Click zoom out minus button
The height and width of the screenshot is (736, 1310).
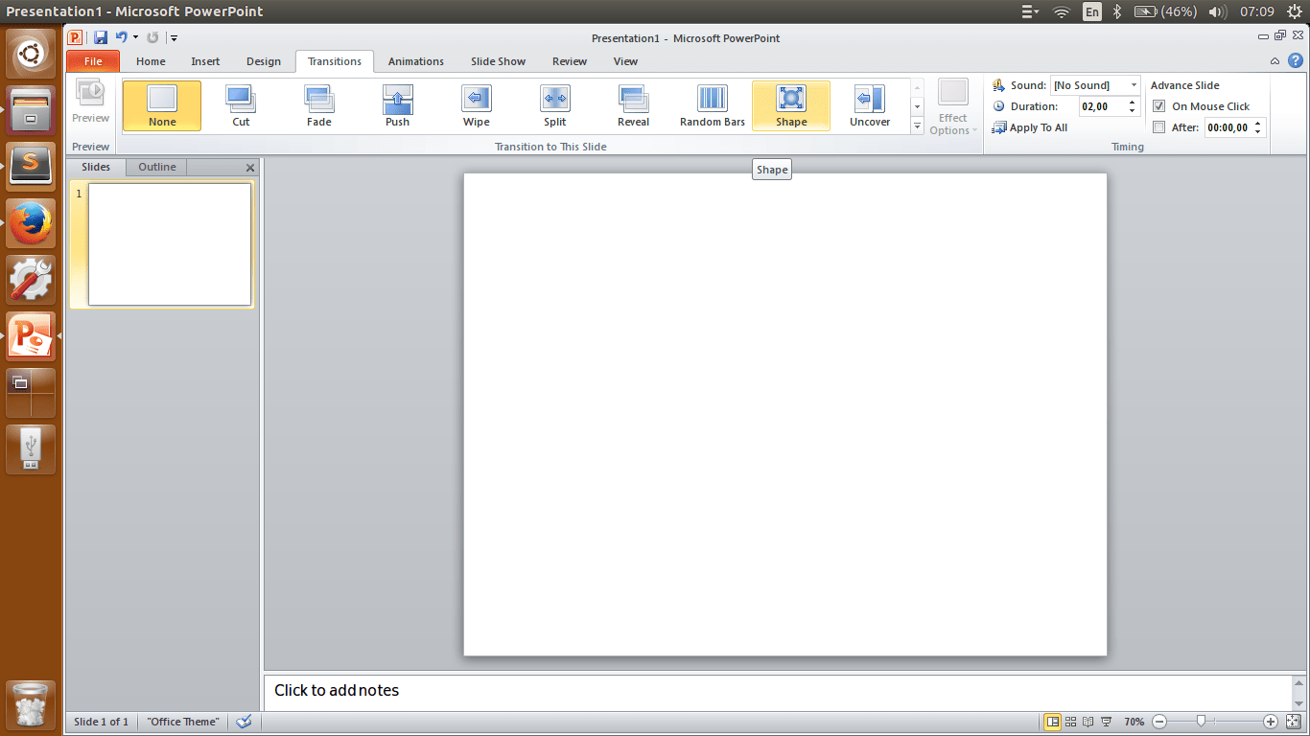point(1159,722)
